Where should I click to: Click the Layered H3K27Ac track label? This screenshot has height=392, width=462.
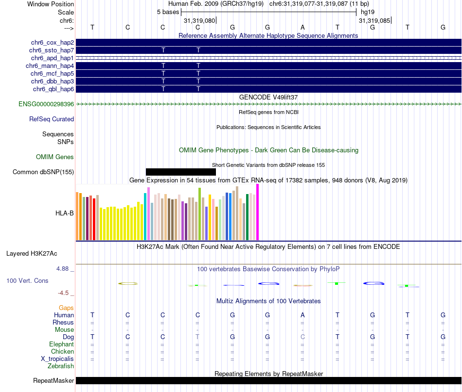coord(32,254)
